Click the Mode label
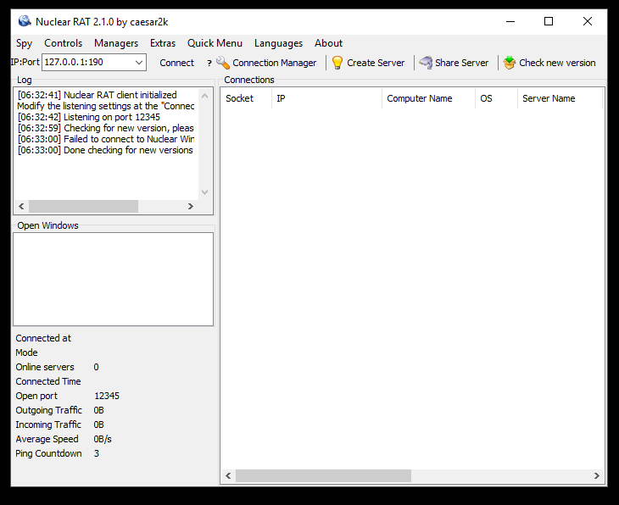The height and width of the screenshot is (505, 619). point(26,352)
